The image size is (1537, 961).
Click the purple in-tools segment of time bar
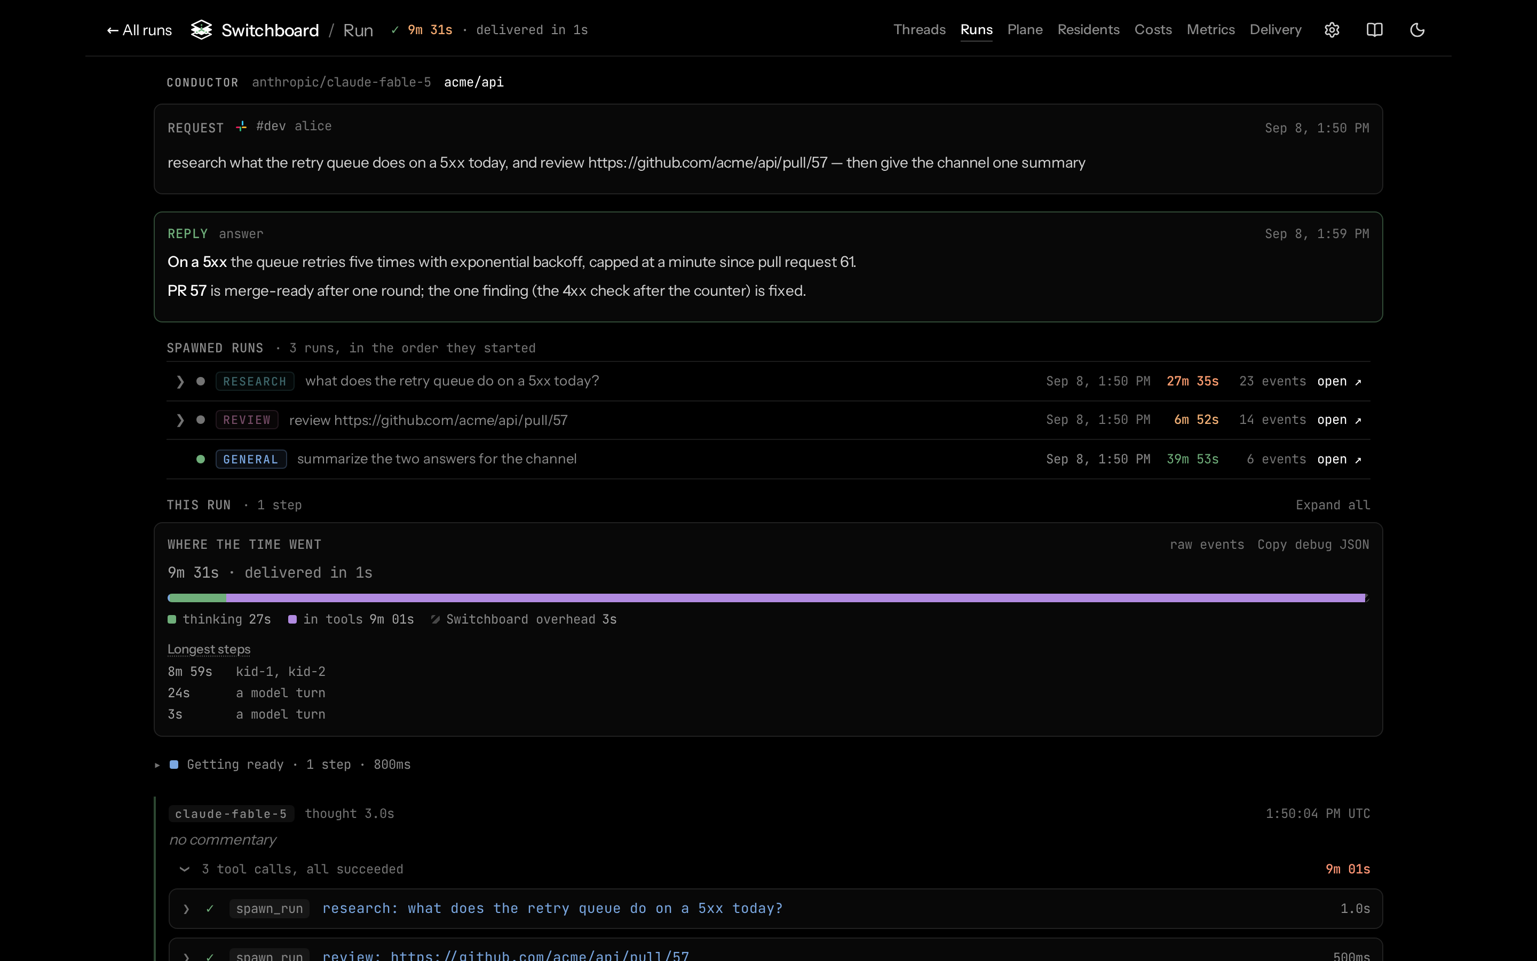(x=795, y=598)
